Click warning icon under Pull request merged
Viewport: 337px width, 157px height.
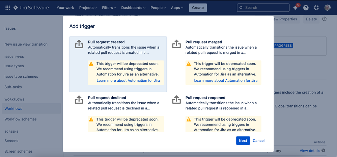click(189, 64)
